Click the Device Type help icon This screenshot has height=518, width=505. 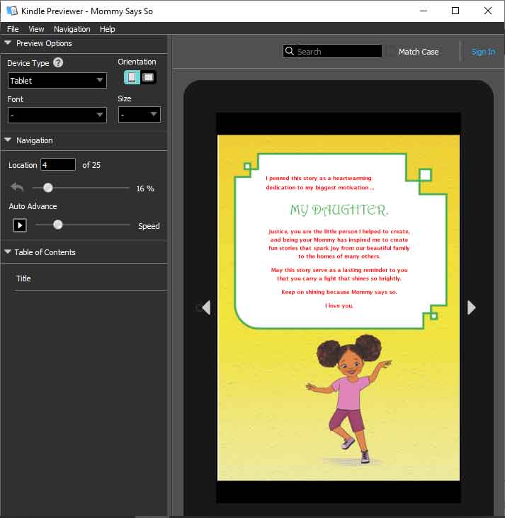pyautogui.click(x=58, y=62)
